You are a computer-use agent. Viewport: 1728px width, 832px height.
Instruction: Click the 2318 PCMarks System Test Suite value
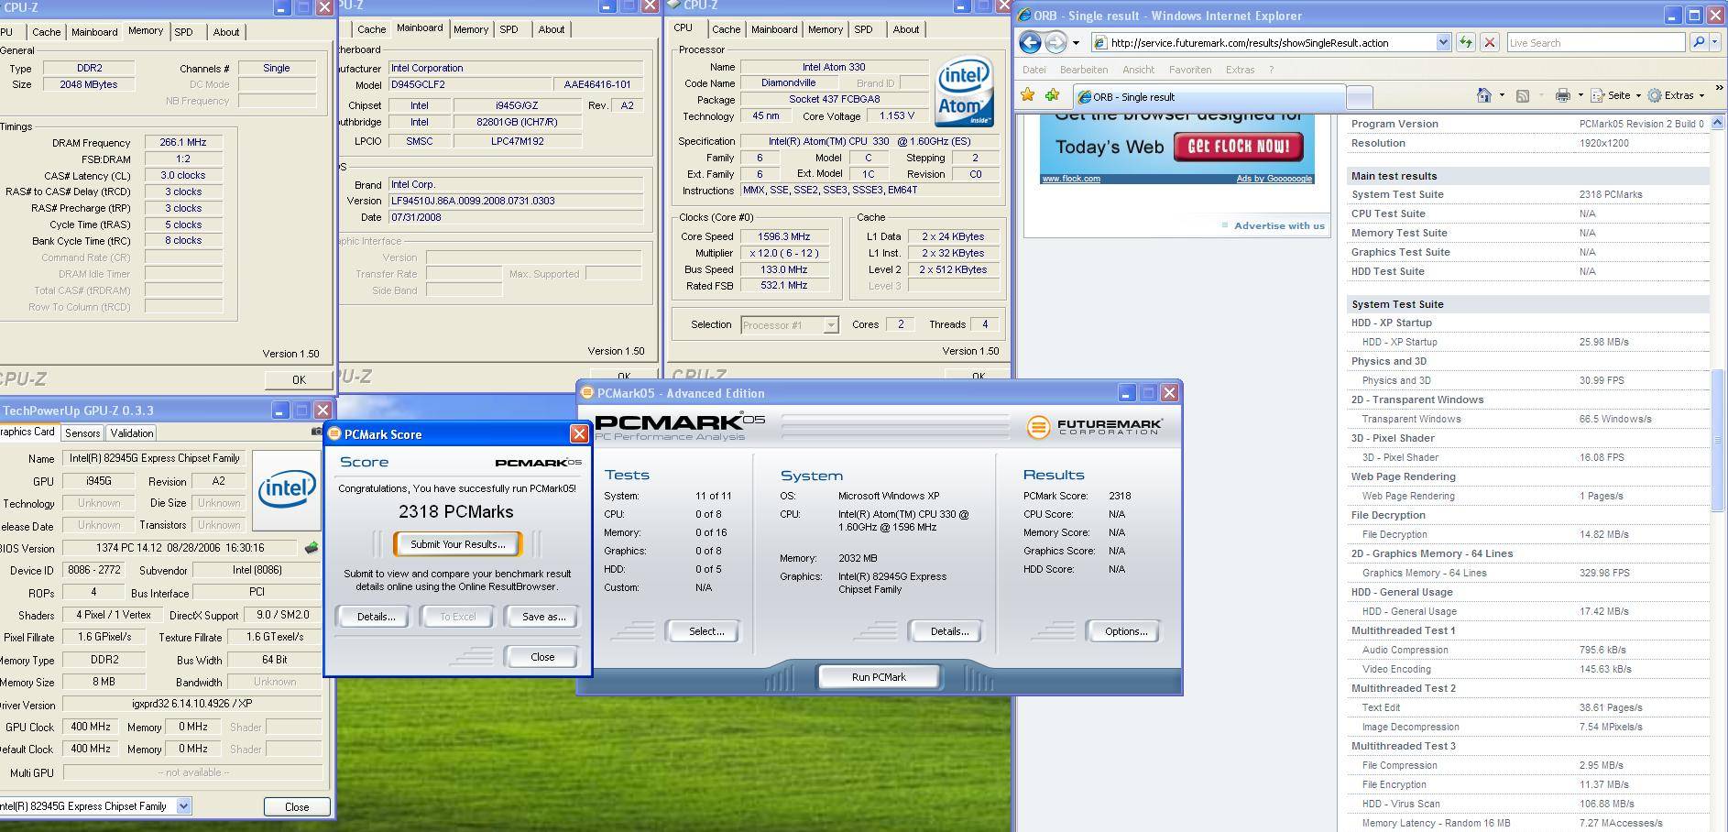1610,194
